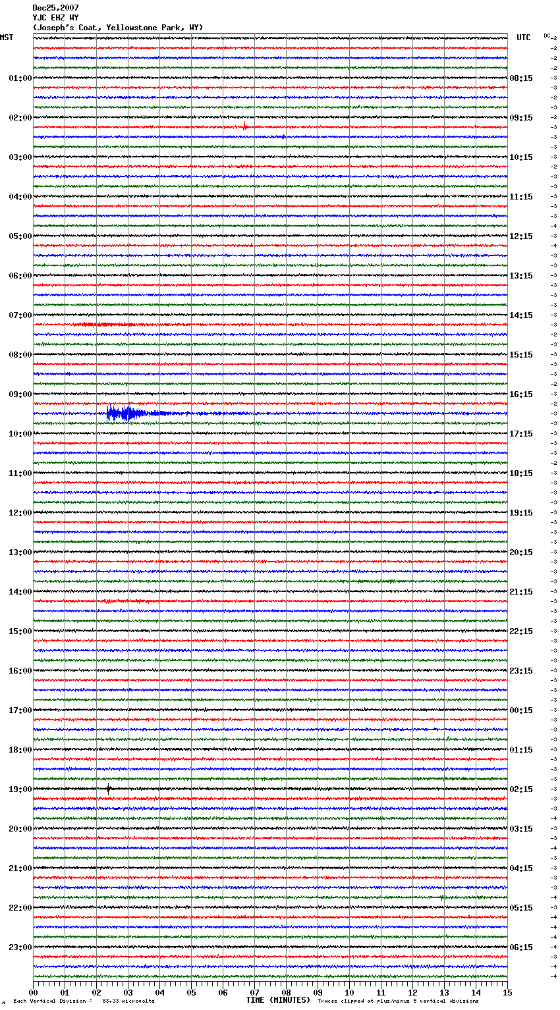Select the 08:00 MST row label

tap(20, 355)
